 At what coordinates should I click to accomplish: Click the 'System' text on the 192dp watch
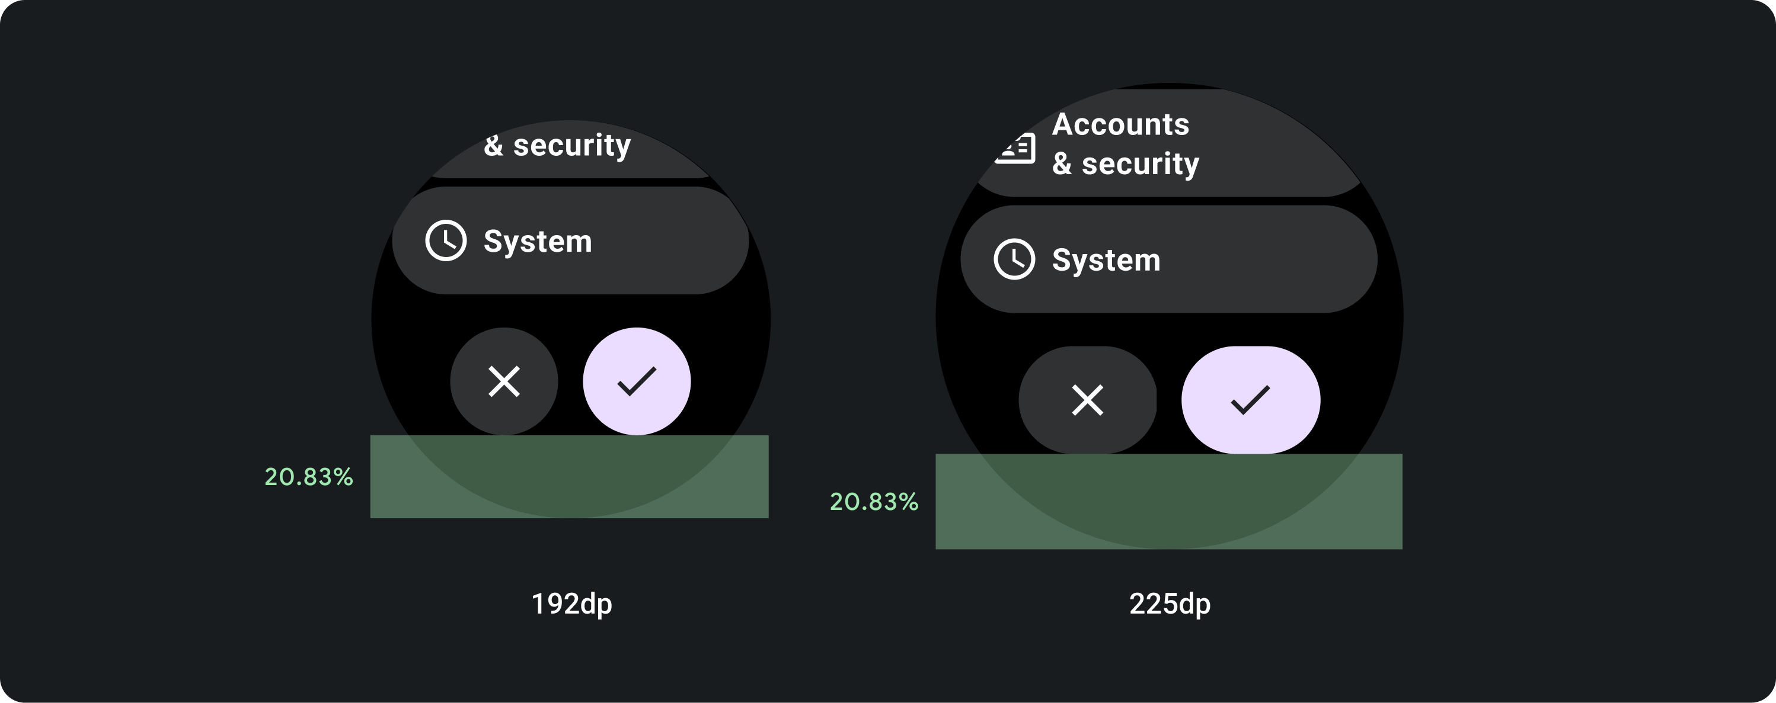(538, 241)
